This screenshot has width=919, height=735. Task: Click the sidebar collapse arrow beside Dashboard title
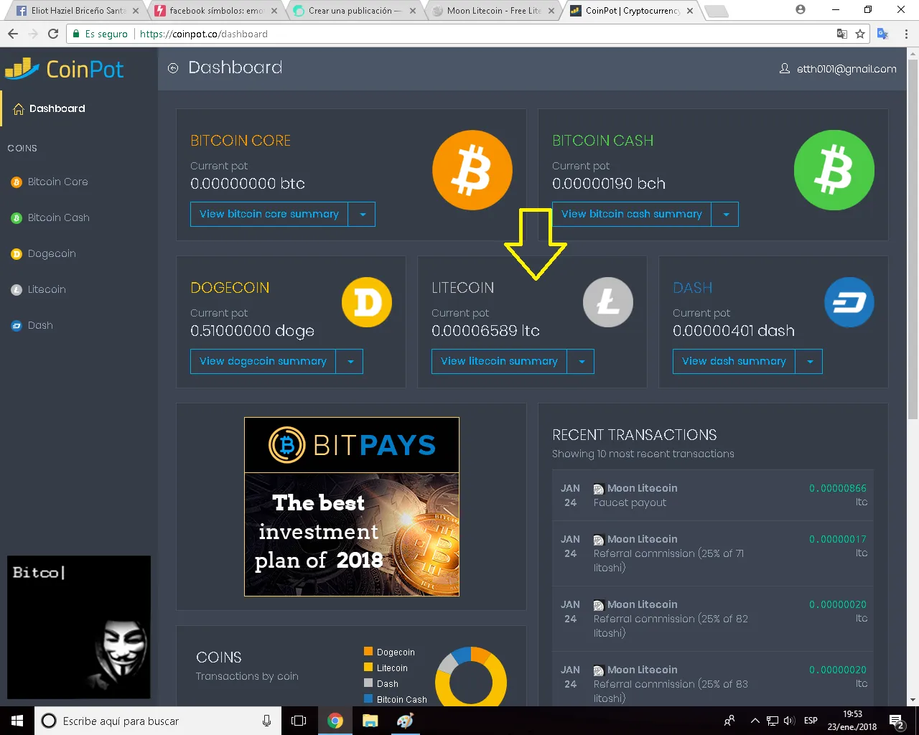173,68
